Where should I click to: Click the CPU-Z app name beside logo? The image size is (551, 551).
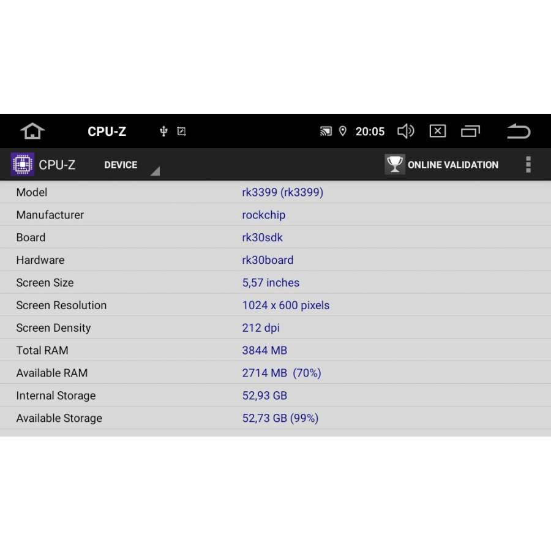(x=57, y=165)
